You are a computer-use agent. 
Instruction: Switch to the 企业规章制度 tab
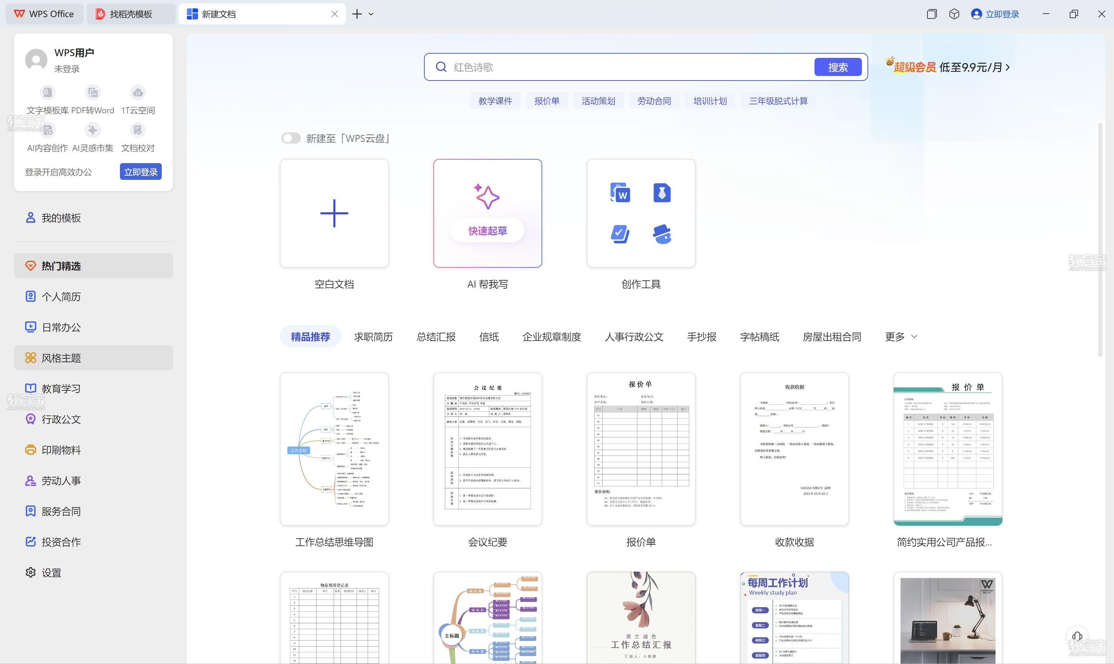coord(551,336)
